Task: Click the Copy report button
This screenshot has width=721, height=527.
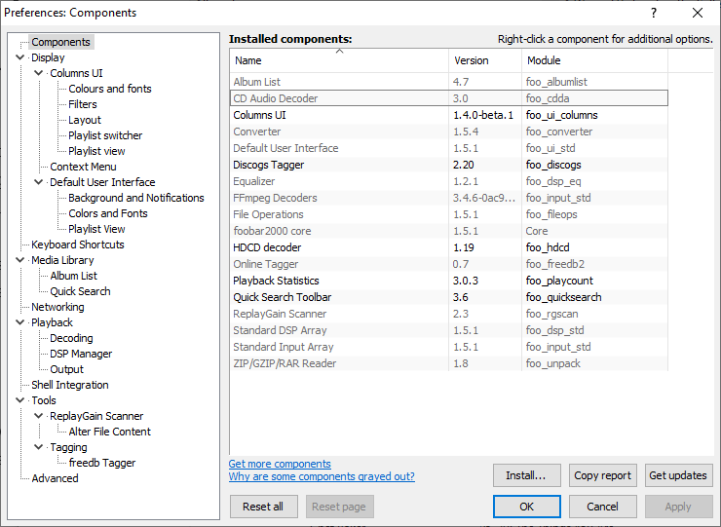Action: point(602,475)
